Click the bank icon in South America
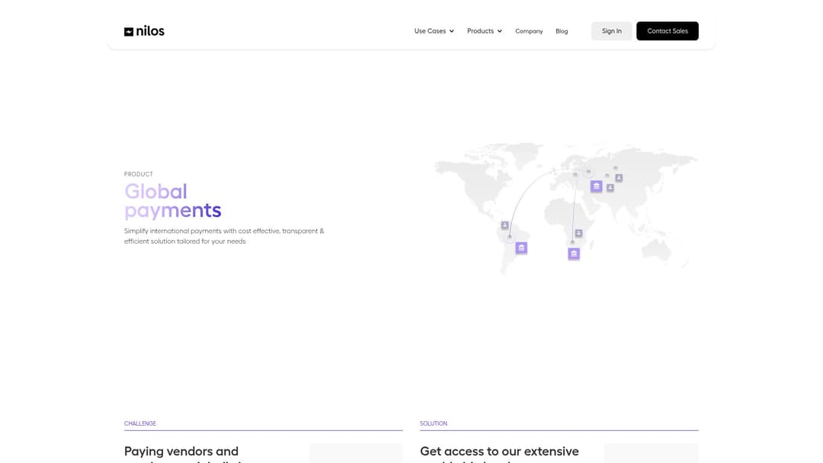Image resolution: width=823 pixels, height=463 pixels. pyautogui.click(x=521, y=247)
